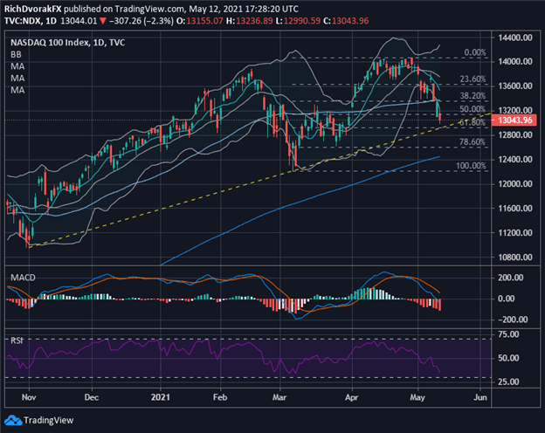Screen dimensions: 545x433
Task: Click the TradingView brand name text
Action: pyautogui.click(x=49, y=420)
